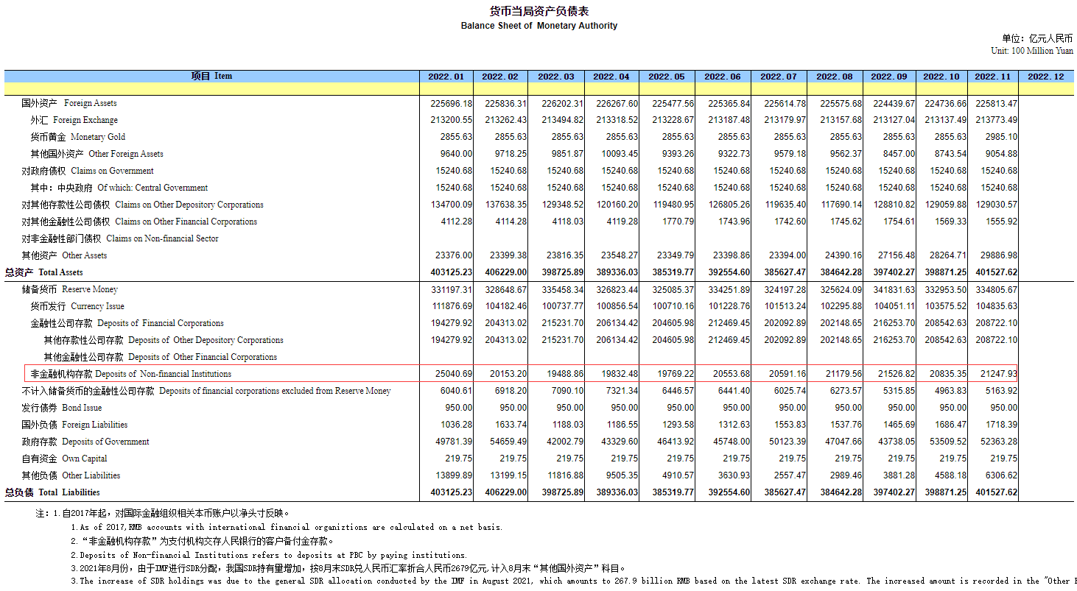Click Bond Issue value for 2022.06
This screenshot has height=591, width=1077.
pyautogui.click(x=736, y=408)
